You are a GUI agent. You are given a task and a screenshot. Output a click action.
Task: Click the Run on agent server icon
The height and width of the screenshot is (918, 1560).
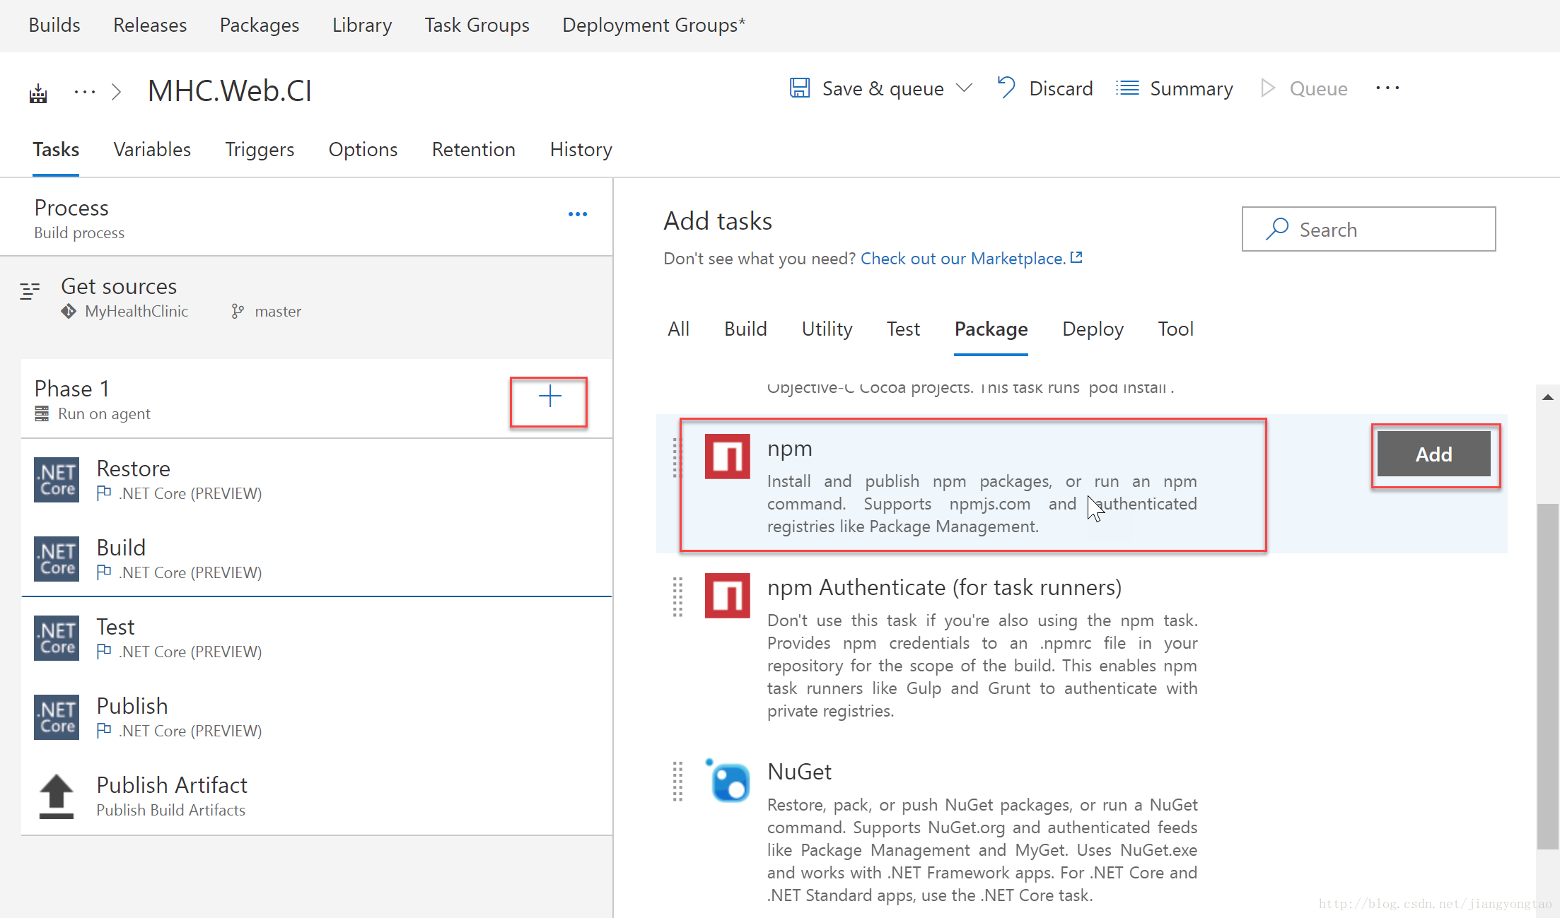pyautogui.click(x=42, y=413)
